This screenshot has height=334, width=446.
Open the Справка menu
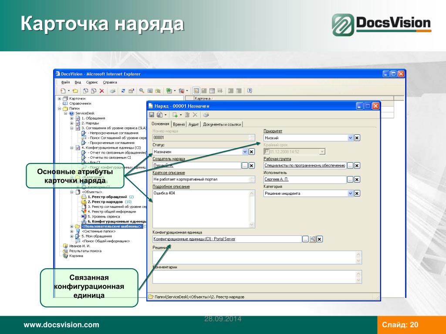click(x=110, y=82)
